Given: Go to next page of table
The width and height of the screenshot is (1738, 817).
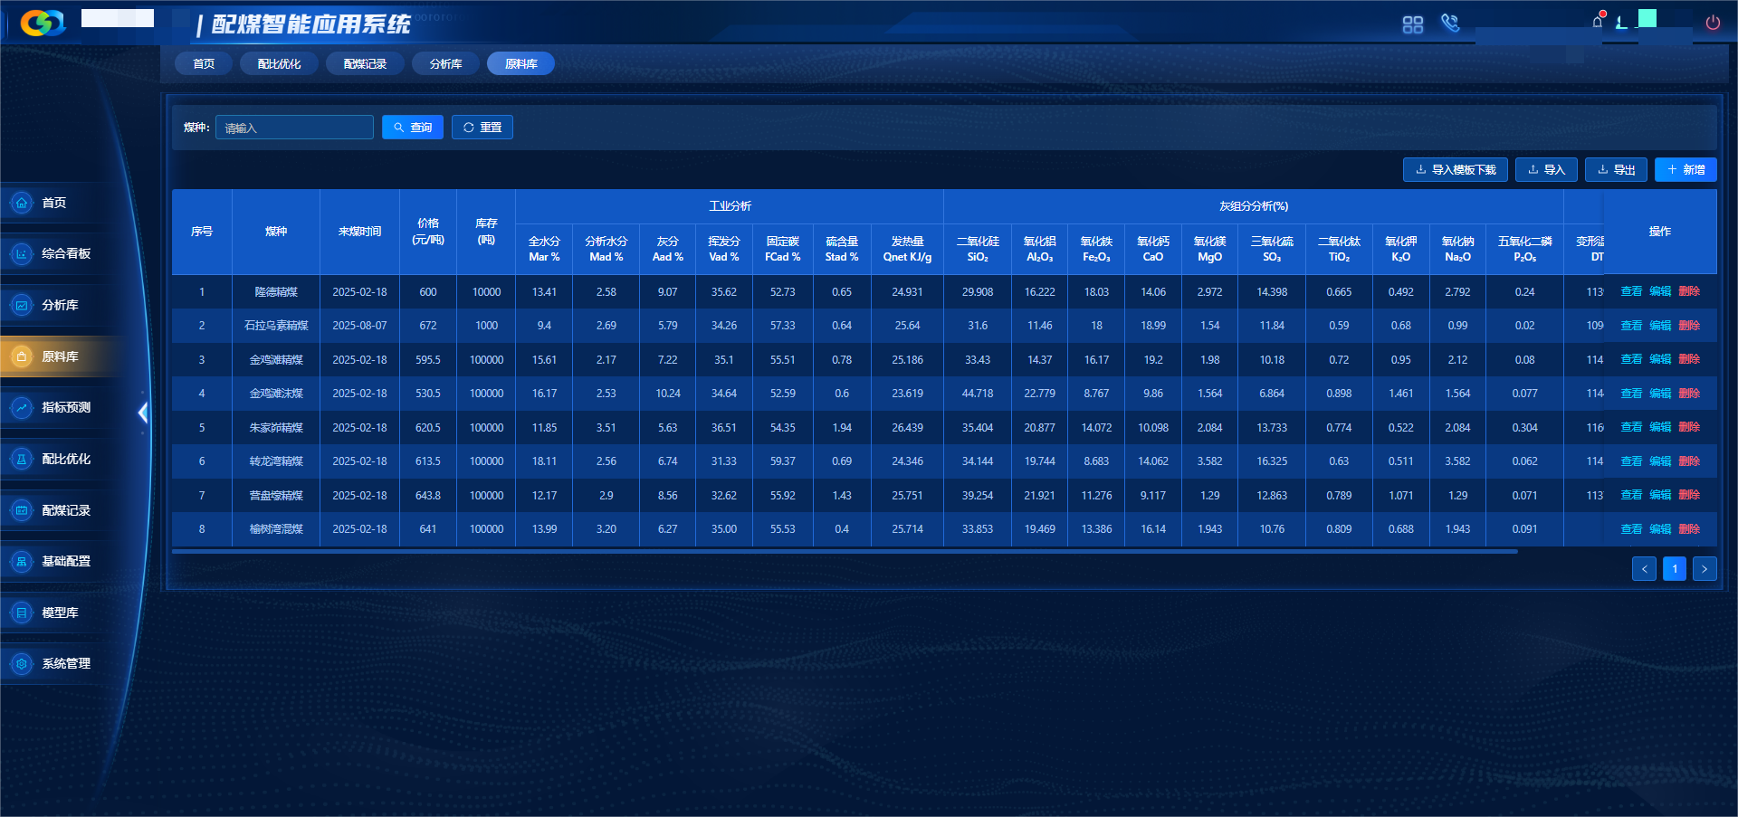Looking at the screenshot, I should [1705, 569].
